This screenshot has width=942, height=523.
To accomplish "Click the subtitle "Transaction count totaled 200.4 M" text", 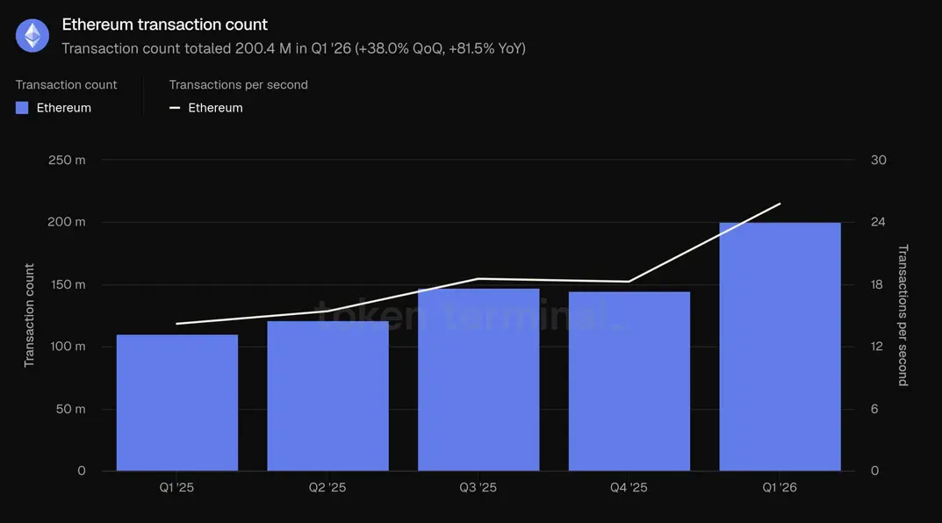I will (176, 48).
